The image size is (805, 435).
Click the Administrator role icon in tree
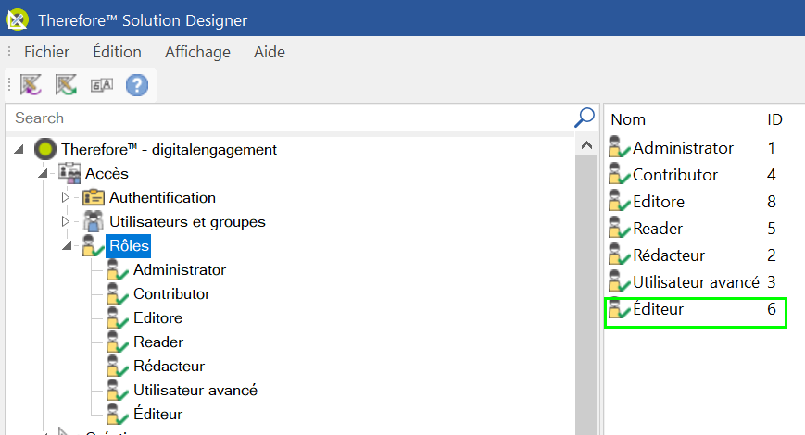pyautogui.click(x=117, y=270)
